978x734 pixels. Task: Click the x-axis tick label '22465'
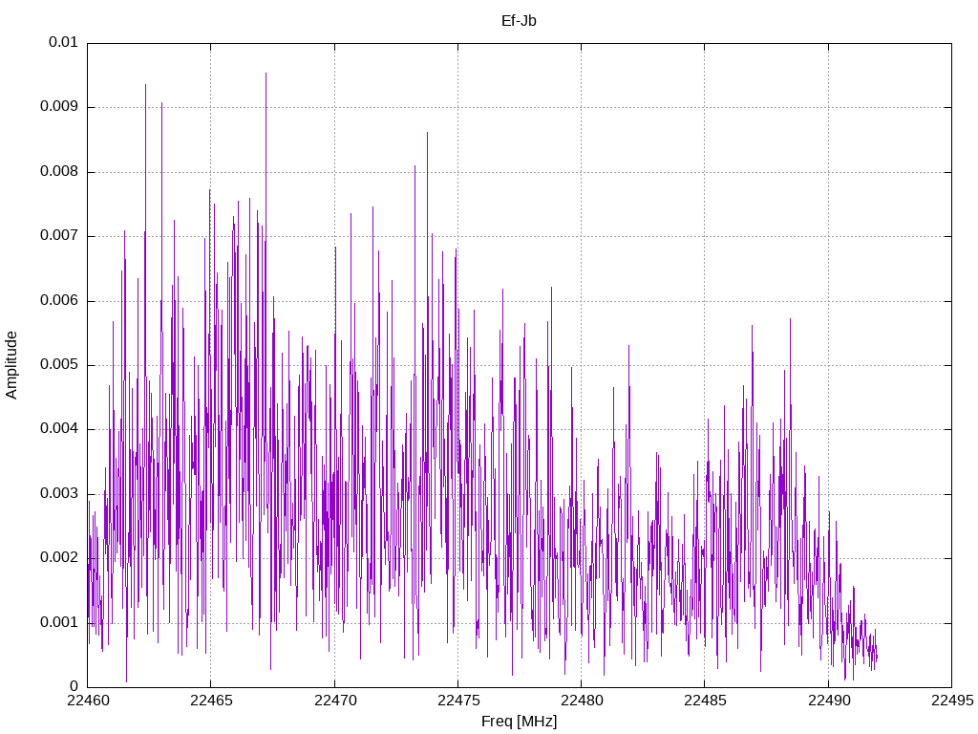coord(211,701)
